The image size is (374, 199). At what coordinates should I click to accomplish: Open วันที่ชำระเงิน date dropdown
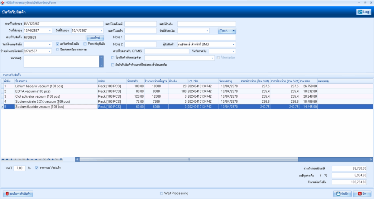click(x=208, y=31)
